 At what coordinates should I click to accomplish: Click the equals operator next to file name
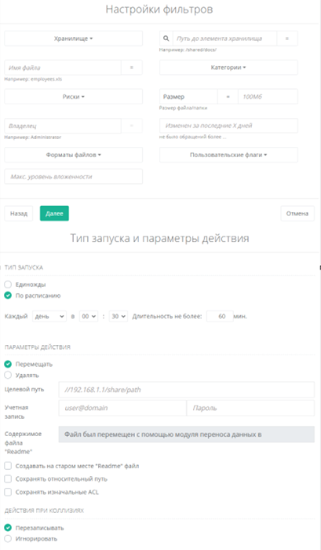click(132, 68)
